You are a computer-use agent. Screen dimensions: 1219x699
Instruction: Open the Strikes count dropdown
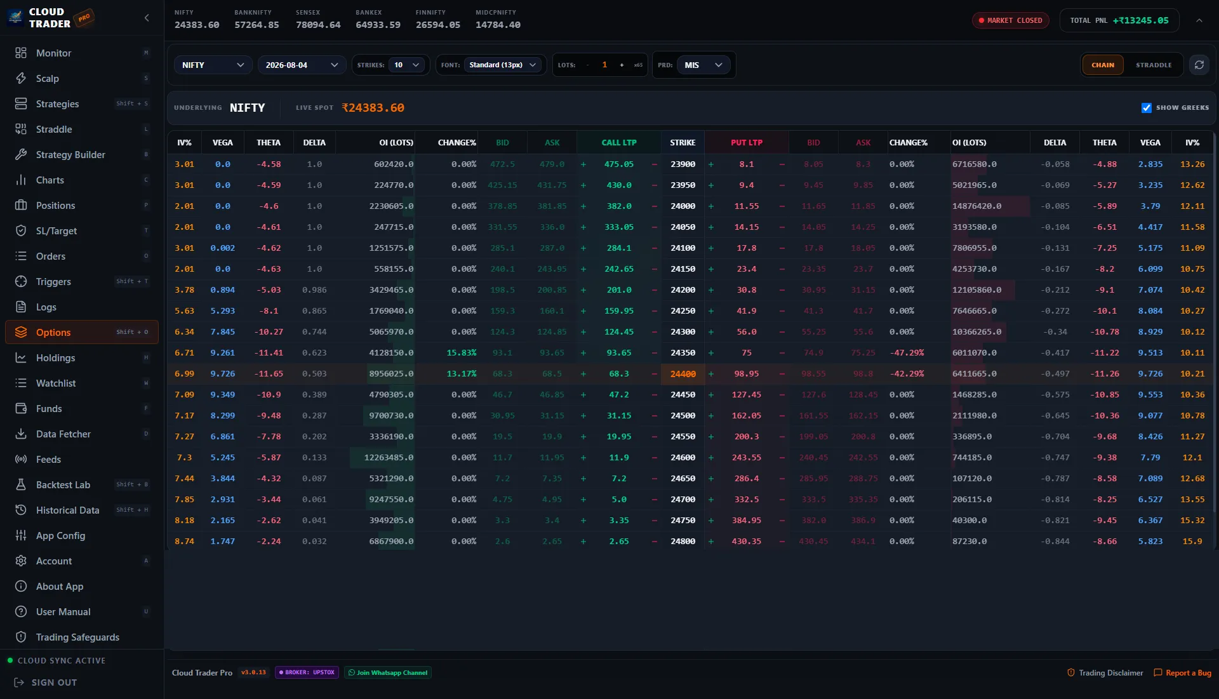tap(408, 65)
